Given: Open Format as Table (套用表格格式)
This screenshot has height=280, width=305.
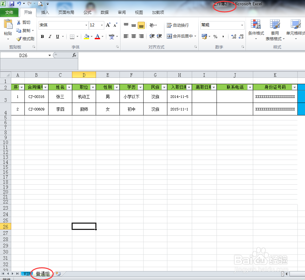Looking at the screenshot, I should (275, 30).
